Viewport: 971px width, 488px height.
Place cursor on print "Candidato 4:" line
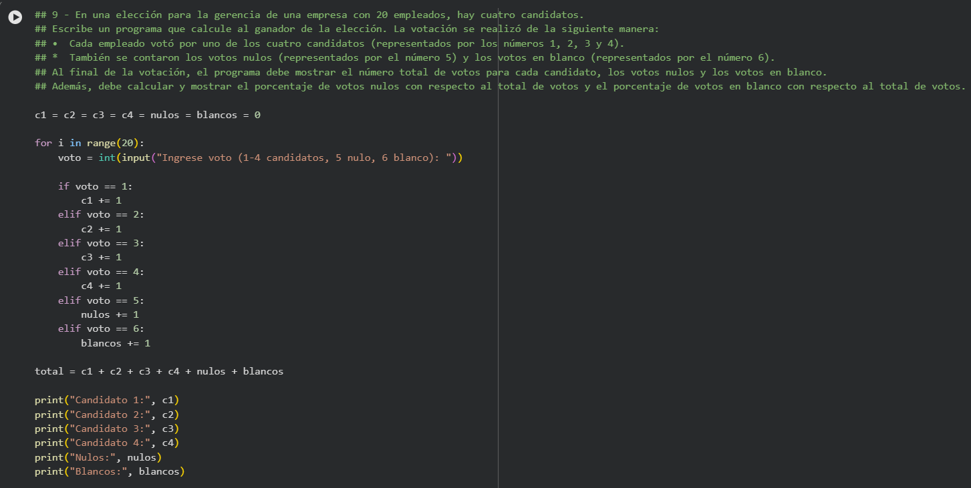107,443
